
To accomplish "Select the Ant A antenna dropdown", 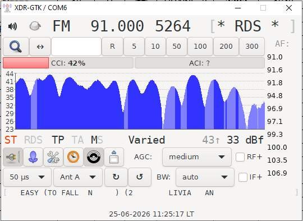I will pyautogui.click(x=78, y=177).
